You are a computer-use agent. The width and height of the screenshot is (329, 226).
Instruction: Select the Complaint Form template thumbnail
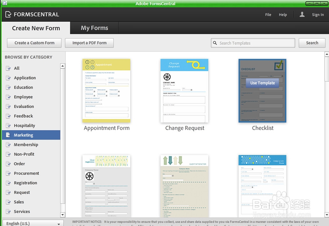pyautogui.click(x=262, y=186)
